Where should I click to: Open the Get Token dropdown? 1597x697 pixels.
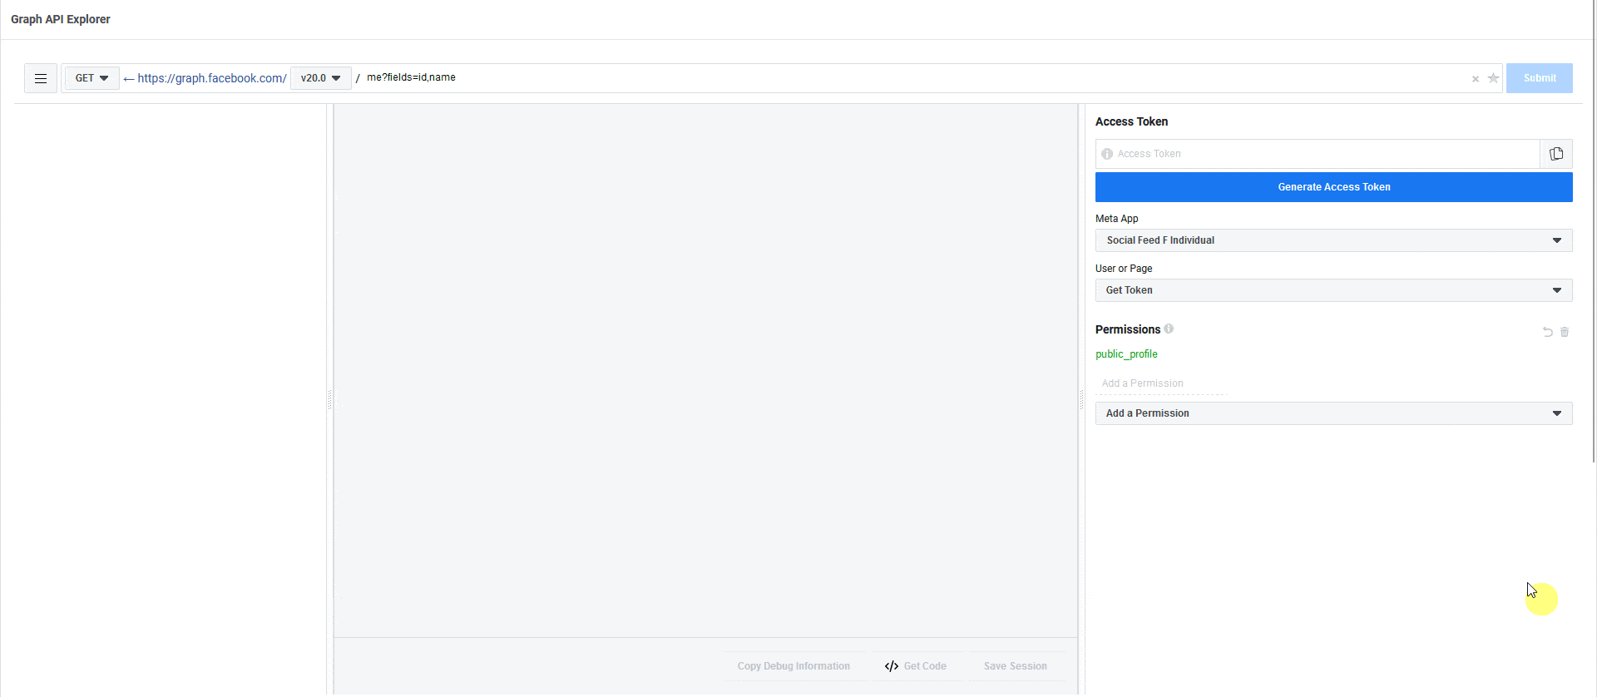pos(1333,290)
